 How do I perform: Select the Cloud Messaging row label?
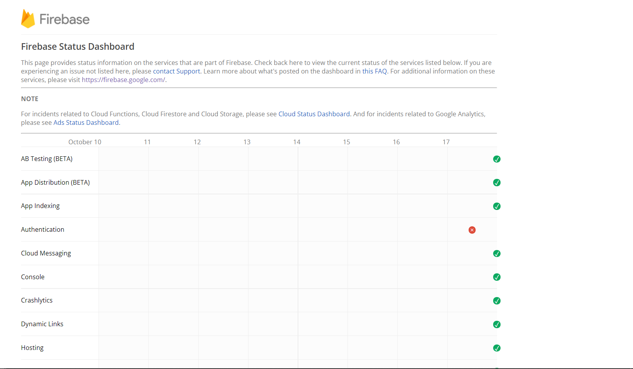click(x=46, y=253)
